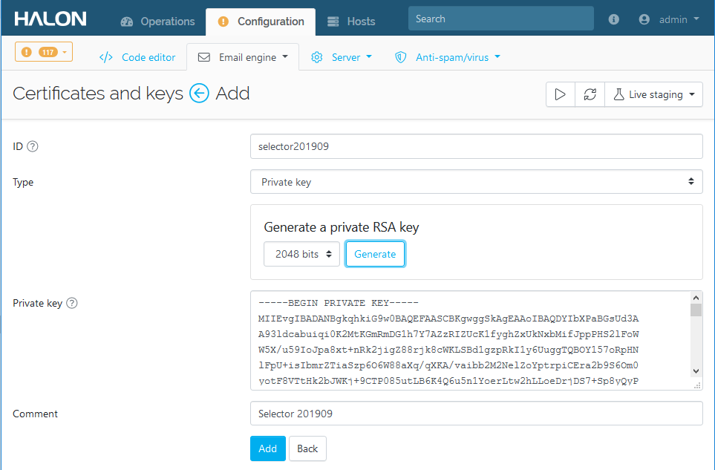Click the info icon in top bar
This screenshot has height=470, width=715.
613,20
